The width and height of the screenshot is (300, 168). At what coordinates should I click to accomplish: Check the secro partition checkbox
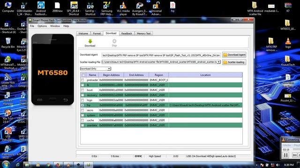click(82, 110)
